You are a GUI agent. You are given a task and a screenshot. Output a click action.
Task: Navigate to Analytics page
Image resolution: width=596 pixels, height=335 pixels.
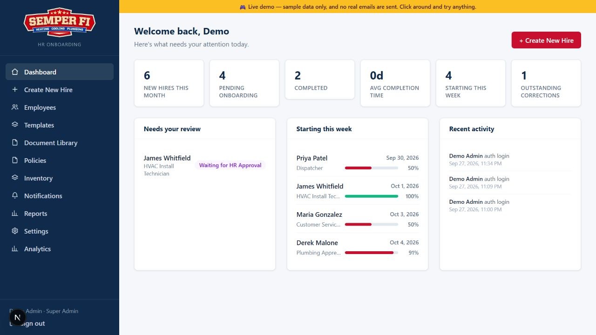click(x=60, y=249)
